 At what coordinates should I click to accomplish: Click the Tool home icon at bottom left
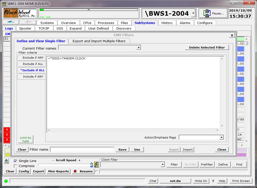point(7,161)
